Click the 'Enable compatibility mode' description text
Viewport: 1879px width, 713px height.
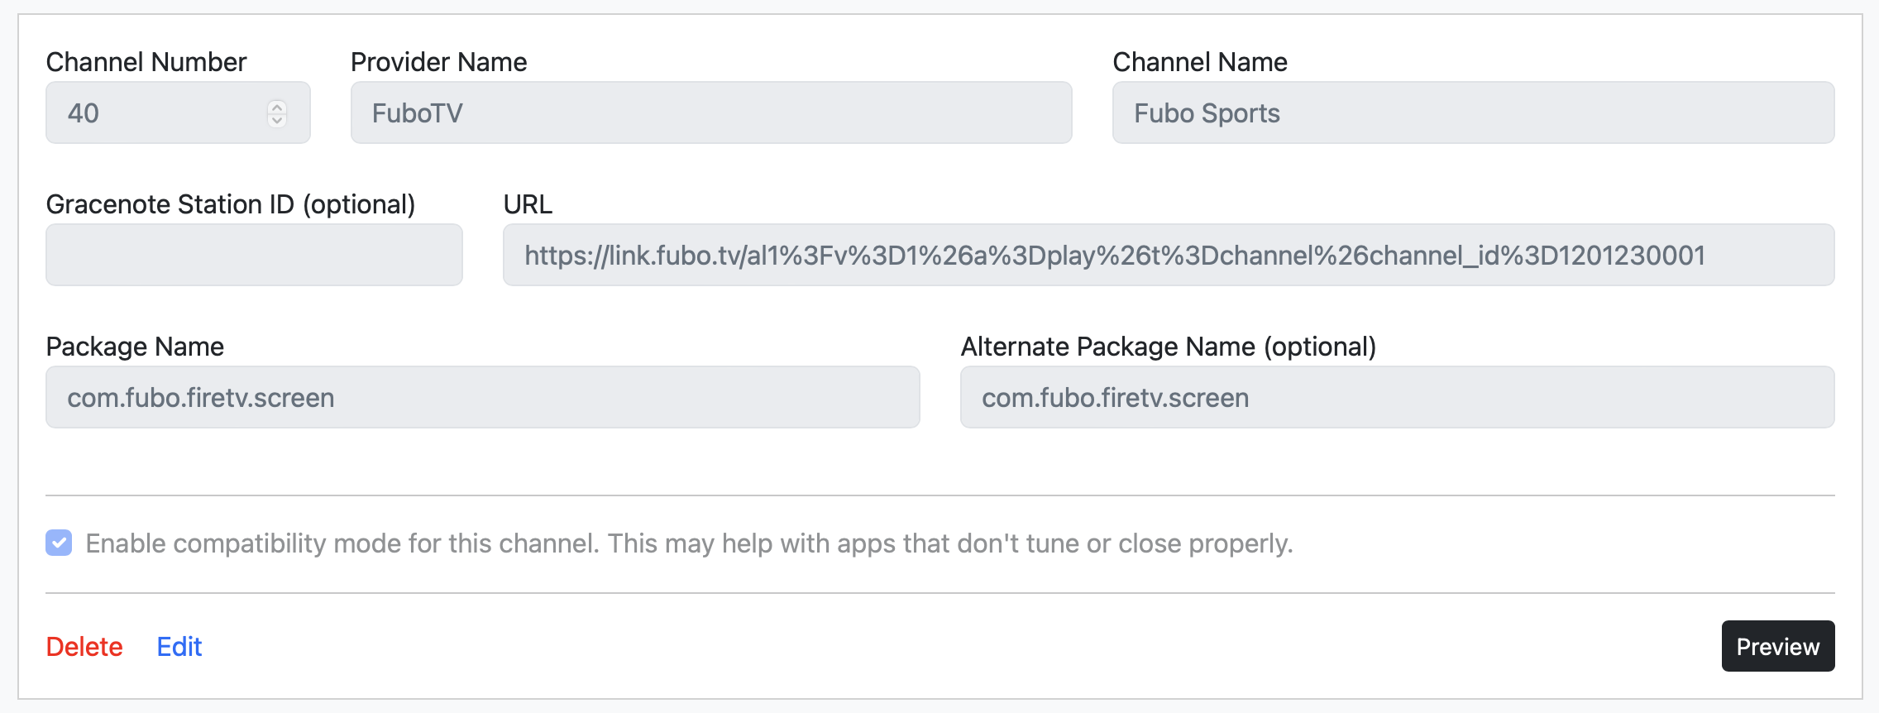pyautogui.click(x=689, y=543)
